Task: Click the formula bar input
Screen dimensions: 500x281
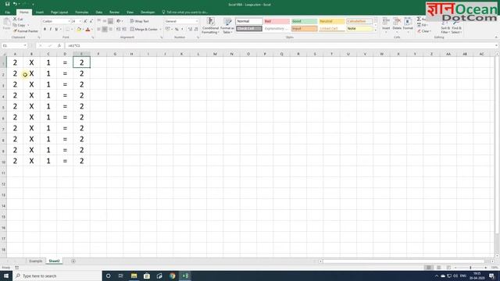Action: [280, 45]
